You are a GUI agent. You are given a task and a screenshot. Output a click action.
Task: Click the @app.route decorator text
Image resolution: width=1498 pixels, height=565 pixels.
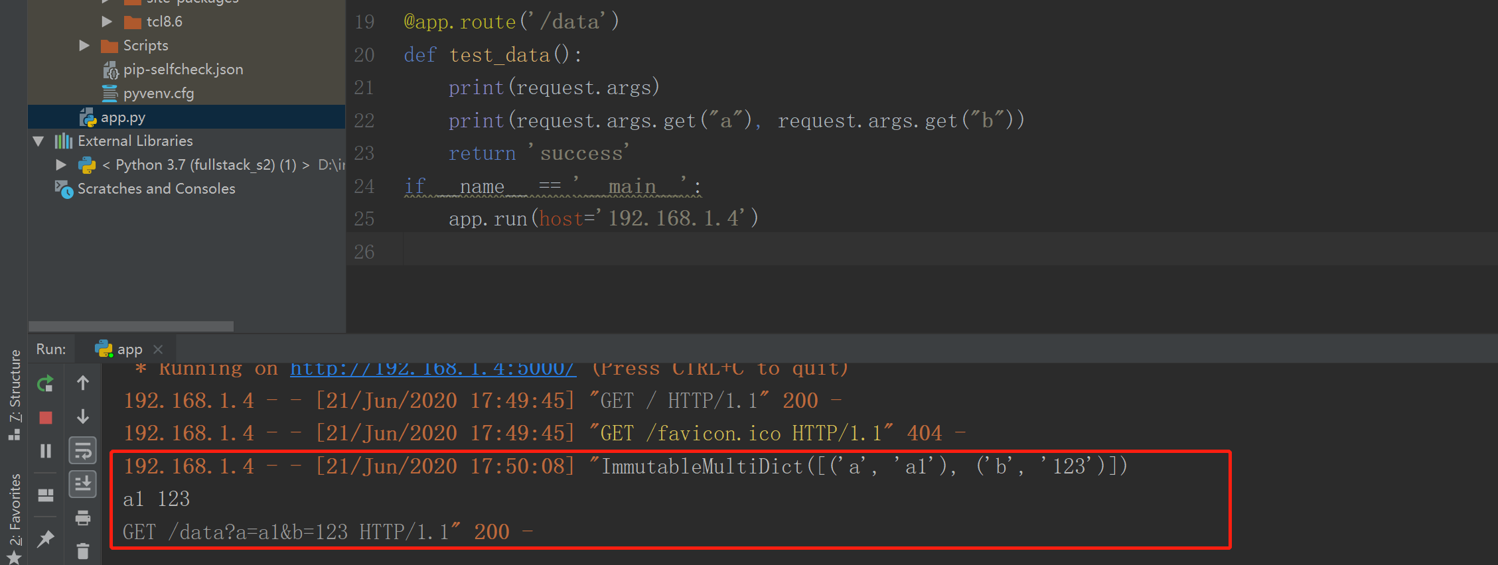point(511,21)
